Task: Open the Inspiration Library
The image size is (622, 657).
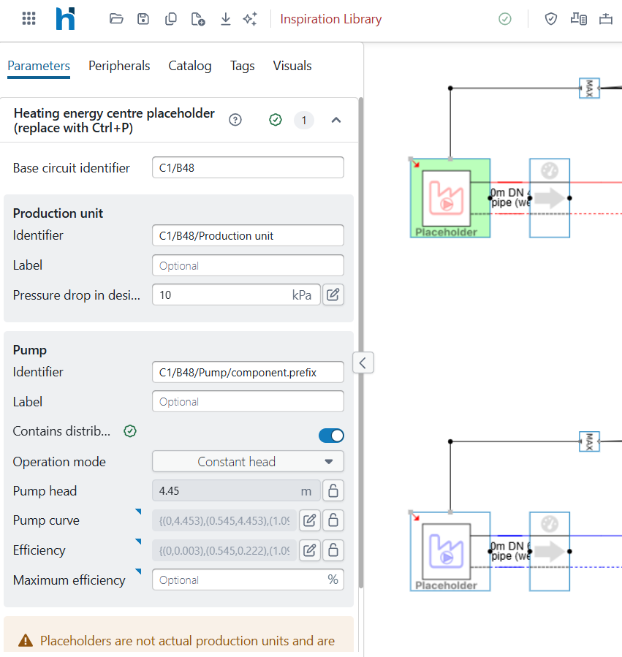Action: (x=330, y=19)
